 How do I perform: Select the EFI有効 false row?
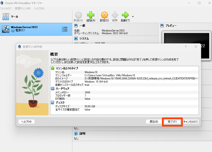pos(124,99)
